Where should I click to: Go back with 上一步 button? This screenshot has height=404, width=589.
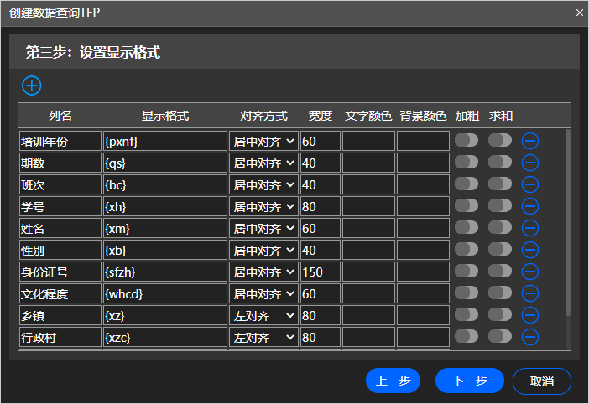[x=393, y=381]
